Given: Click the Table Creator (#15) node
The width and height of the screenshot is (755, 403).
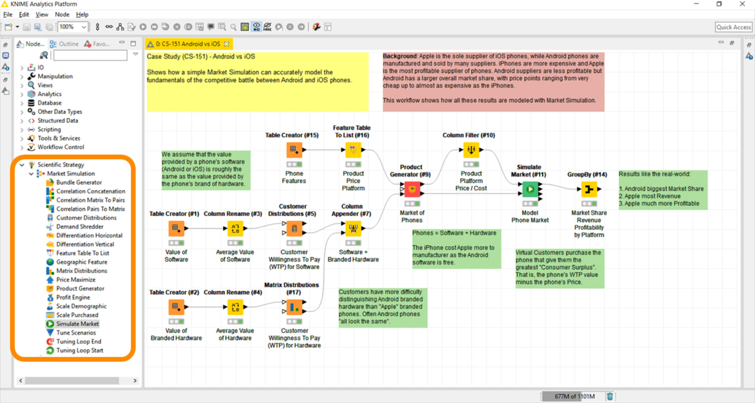Looking at the screenshot, I should (294, 149).
